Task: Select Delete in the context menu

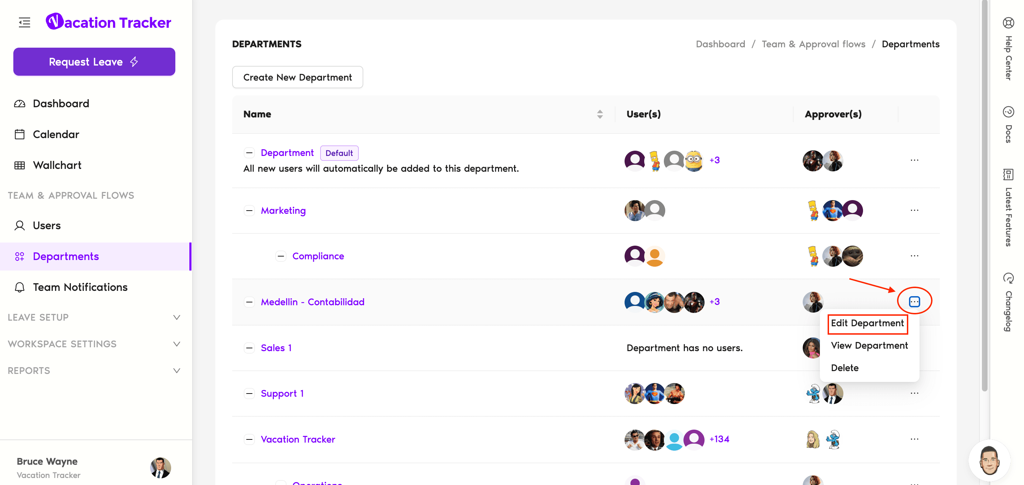Action: tap(844, 368)
